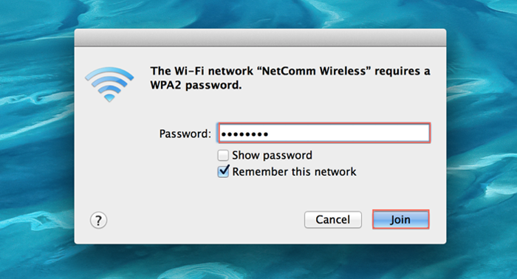The width and height of the screenshot is (517, 279).
Task: Click the 'WPA2 password.' message line
Action: (x=196, y=86)
